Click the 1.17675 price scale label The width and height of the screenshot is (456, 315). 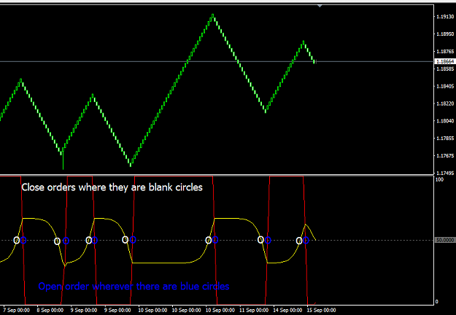pyautogui.click(x=445, y=156)
